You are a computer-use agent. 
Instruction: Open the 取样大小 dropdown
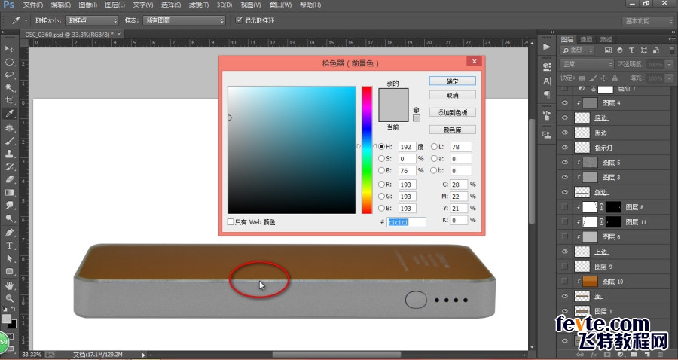coord(92,20)
